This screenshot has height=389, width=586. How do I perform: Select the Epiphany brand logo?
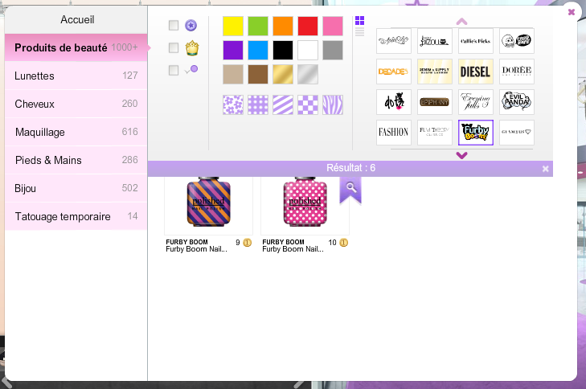coord(434,102)
